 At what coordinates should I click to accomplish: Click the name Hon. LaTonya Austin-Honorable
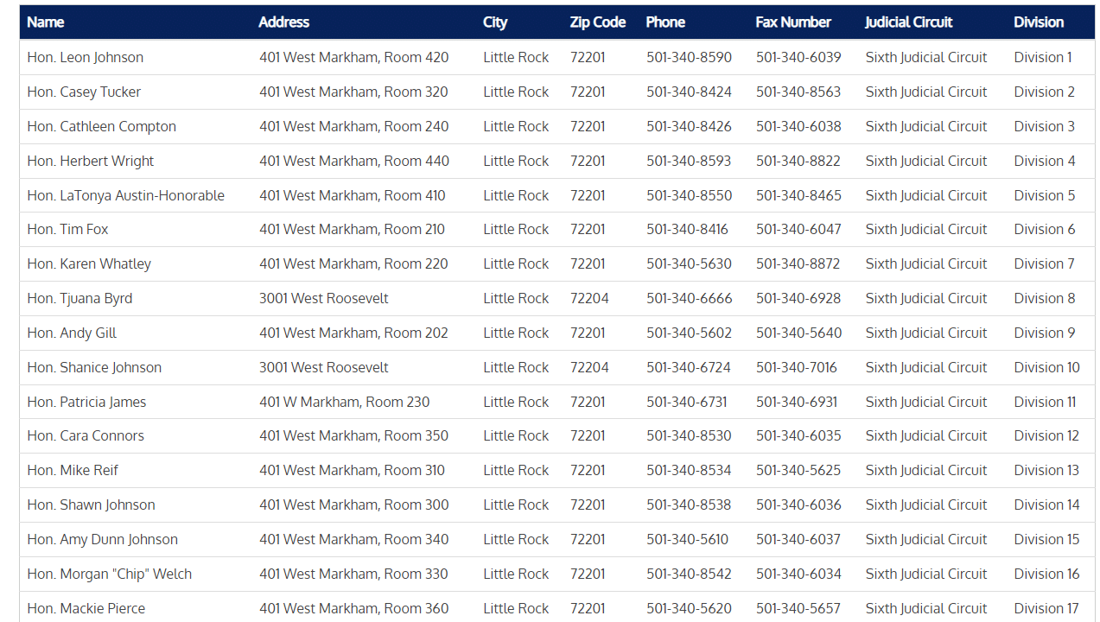click(x=125, y=195)
